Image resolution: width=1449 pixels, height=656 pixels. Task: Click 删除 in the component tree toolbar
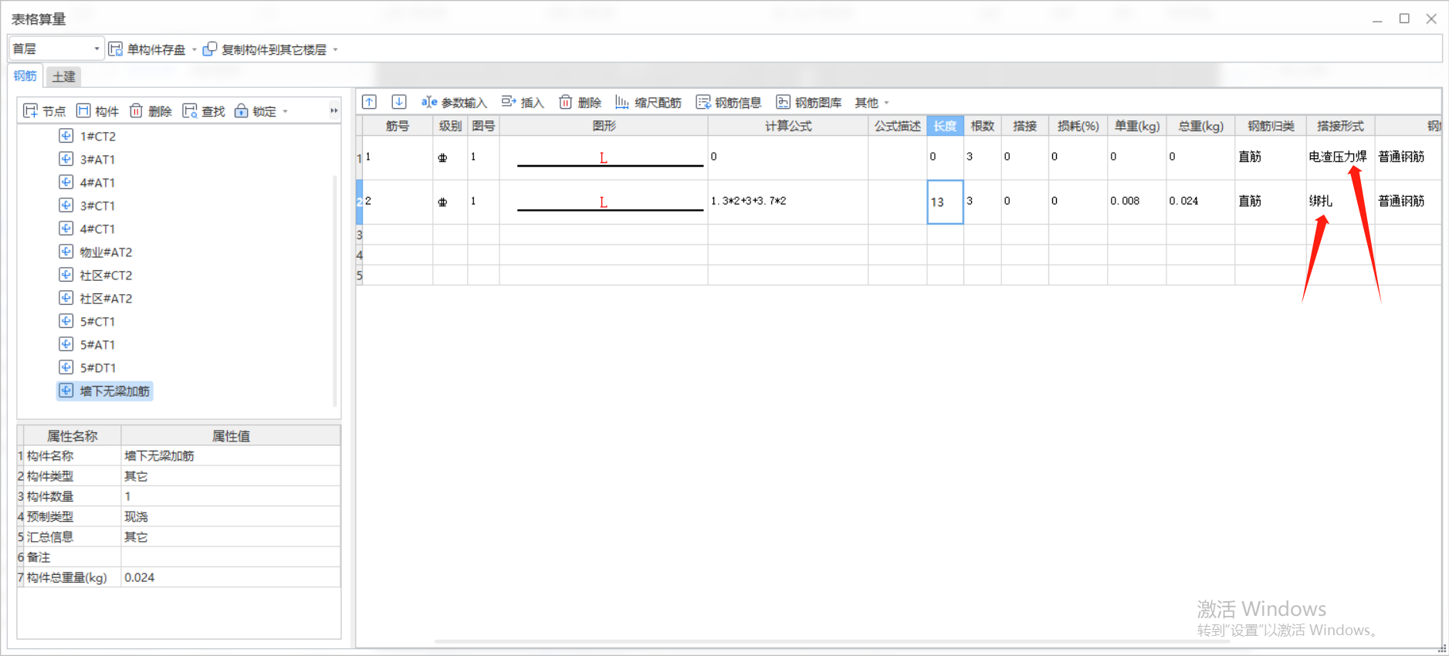click(151, 111)
